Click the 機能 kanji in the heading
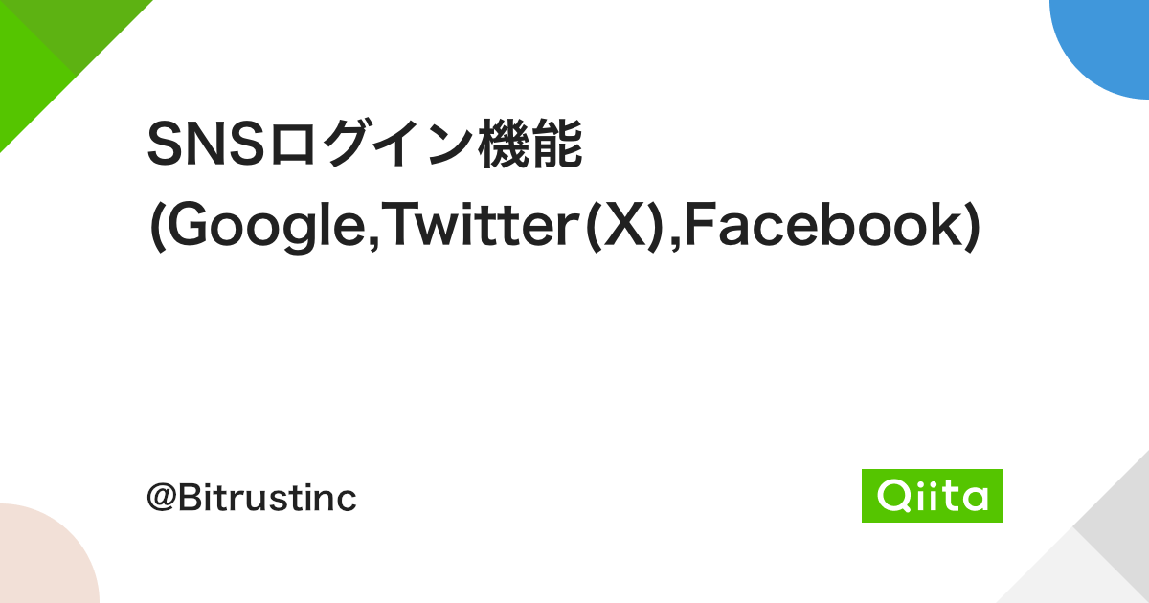1149x603 pixels. point(531,145)
